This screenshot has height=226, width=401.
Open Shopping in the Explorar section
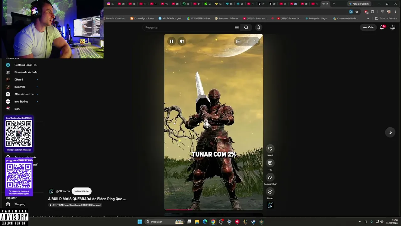pos(19,204)
